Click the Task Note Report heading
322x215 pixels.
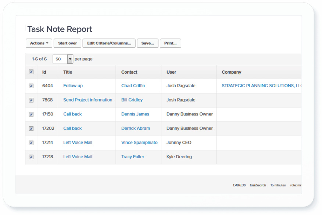point(60,29)
